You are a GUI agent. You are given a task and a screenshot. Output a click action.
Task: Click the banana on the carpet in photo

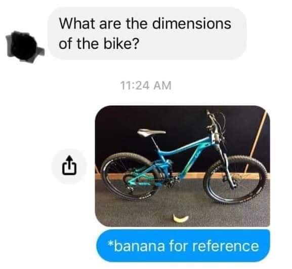coord(181,218)
